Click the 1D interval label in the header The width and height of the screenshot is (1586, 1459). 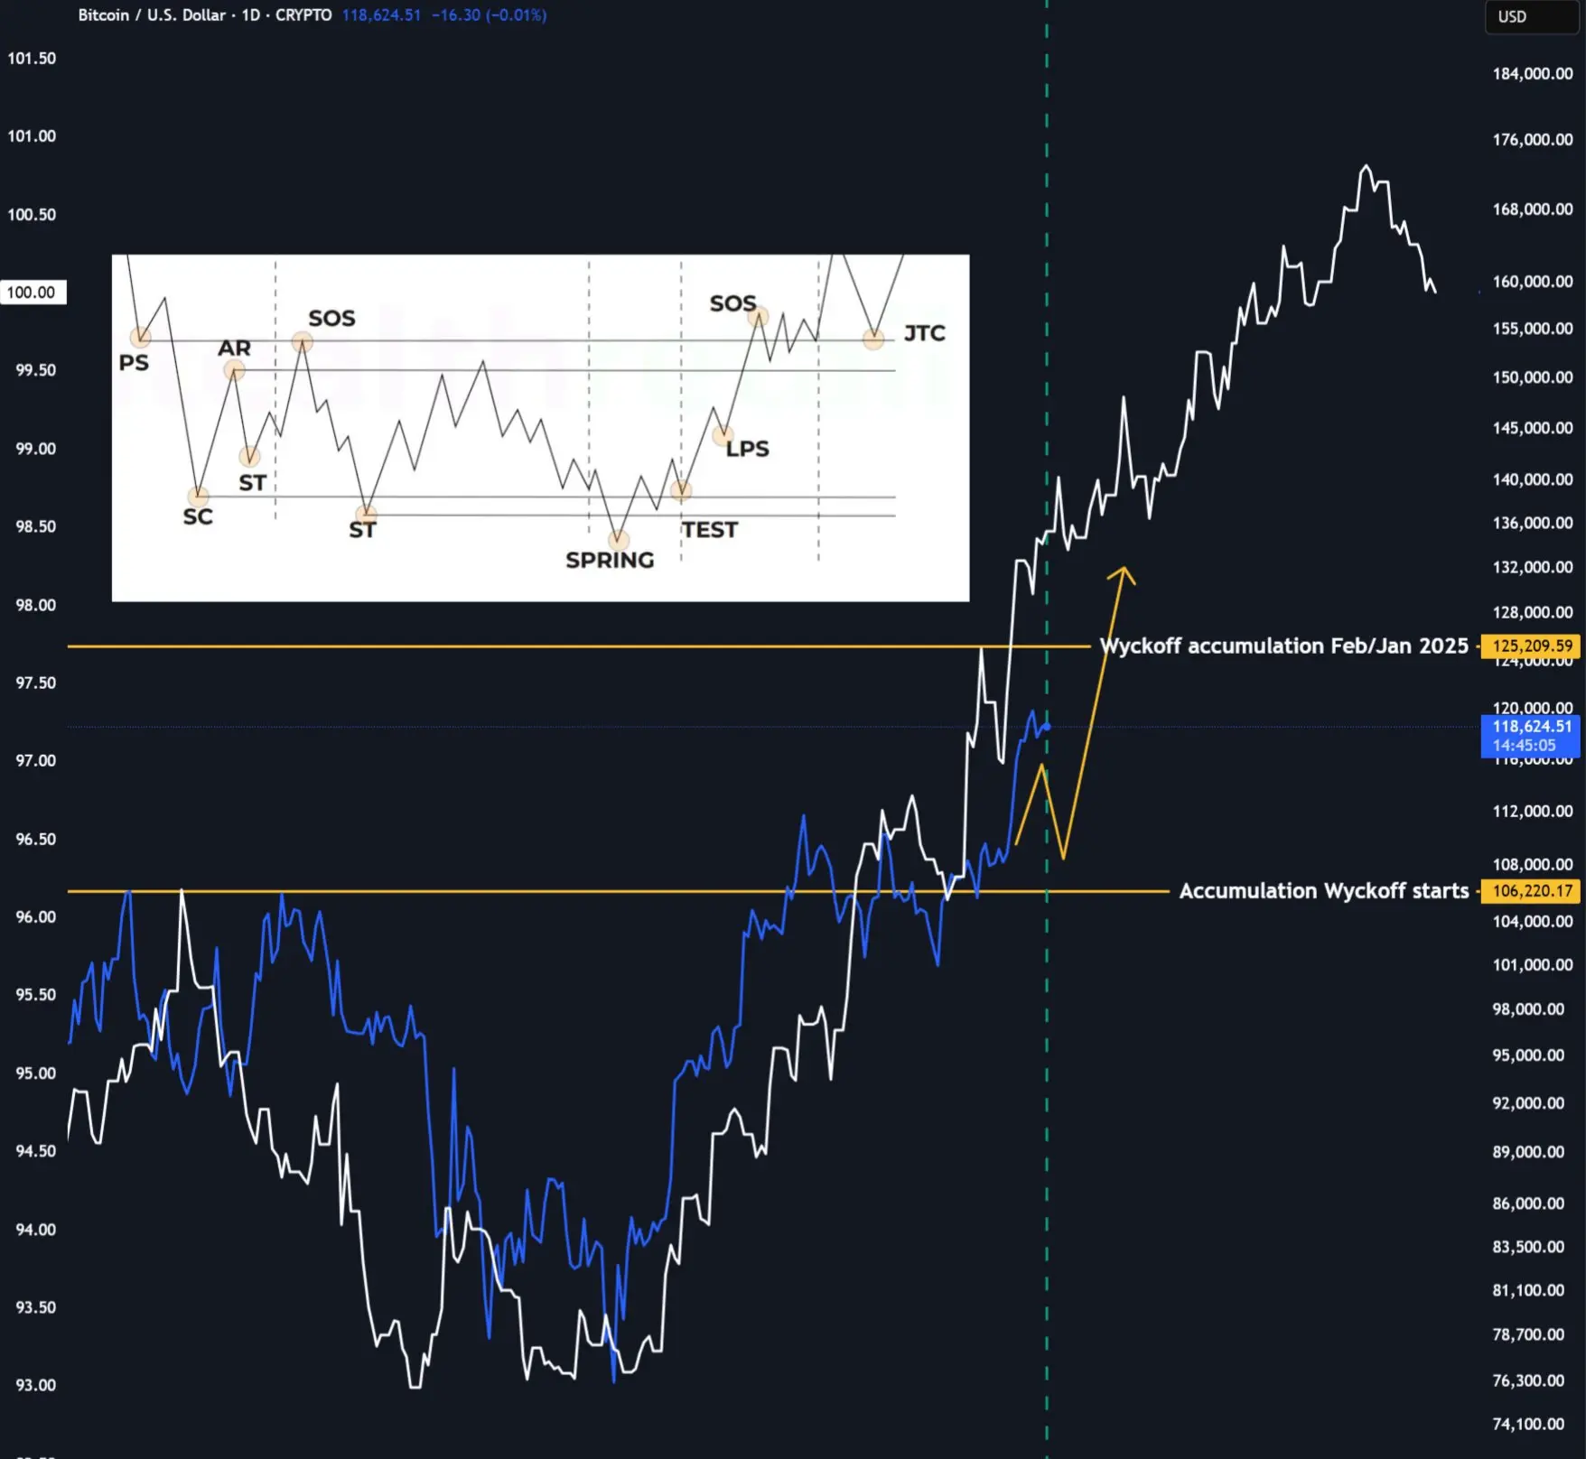click(250, 15)
